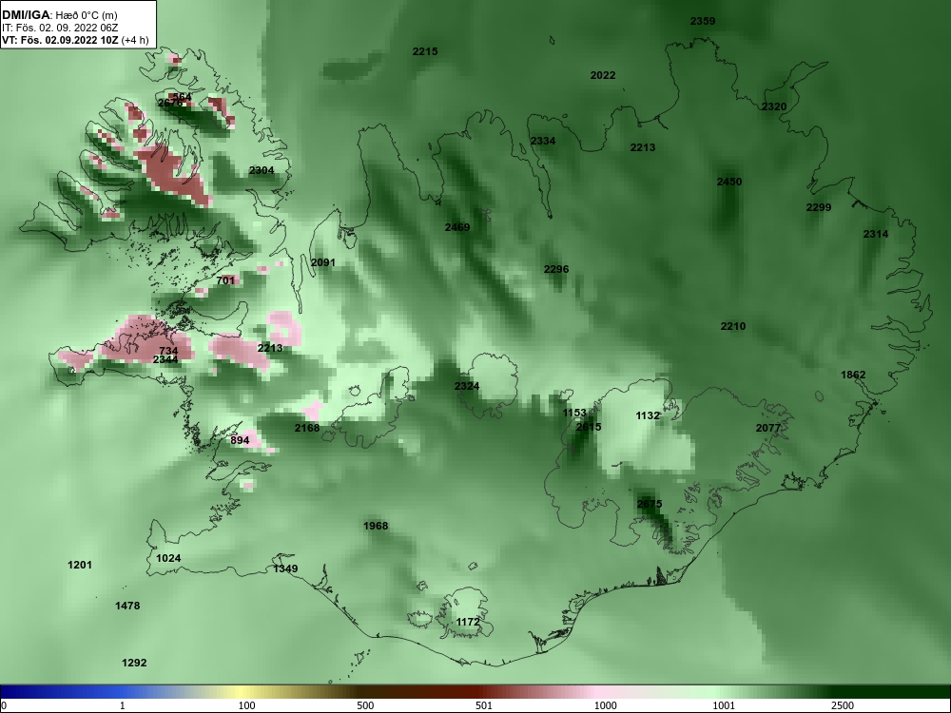Image resolution: width=951 pixels, height=713 pixels.
Task: Click the colour scale label 100
Action: pos(246,705)
